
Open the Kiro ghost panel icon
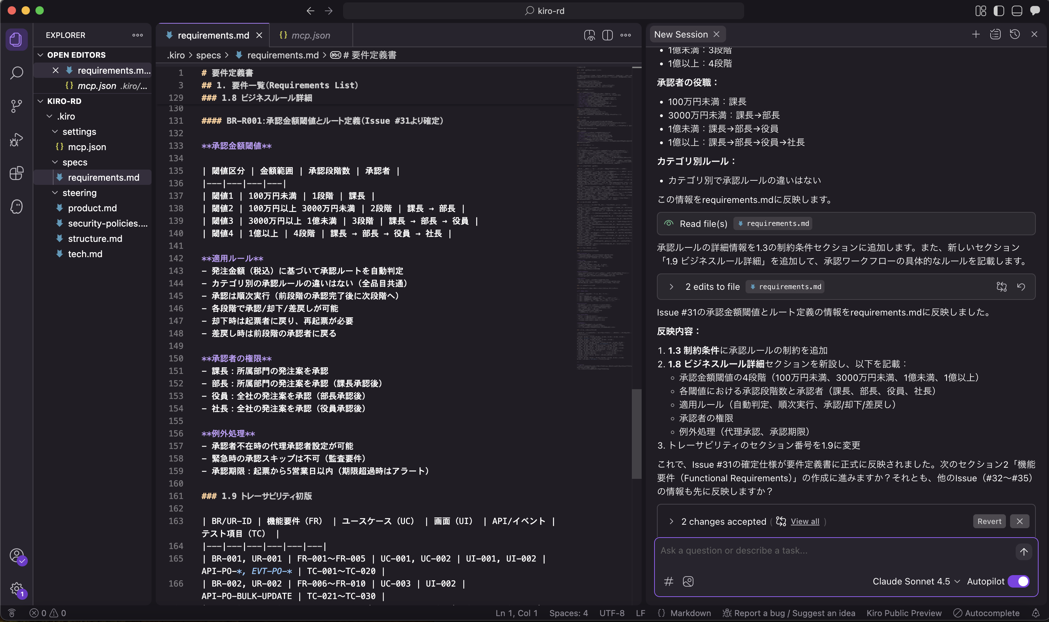point(16,207)
